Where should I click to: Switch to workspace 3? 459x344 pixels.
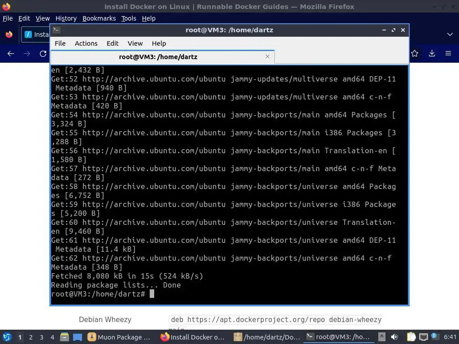(42, 337)
